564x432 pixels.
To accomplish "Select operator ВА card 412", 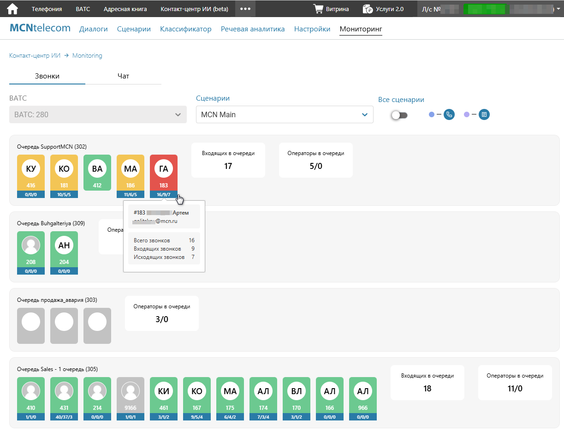I will 97,173.
